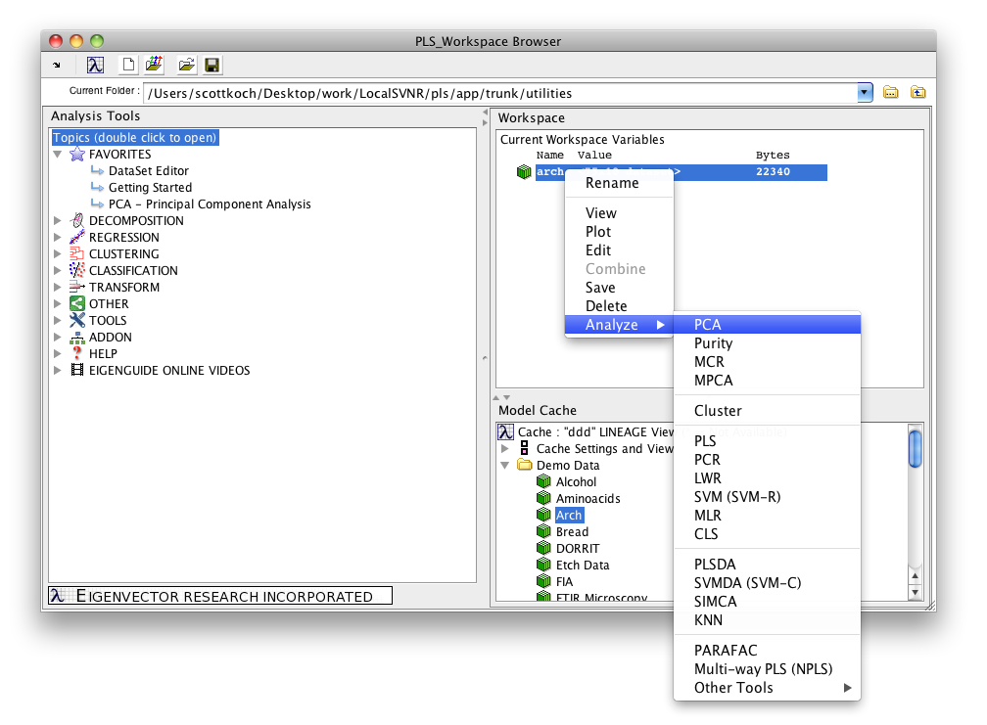Click the save floppy disk icon
Image resolution: width=987 pixels, height=725 pixels.
pos(211,66)
